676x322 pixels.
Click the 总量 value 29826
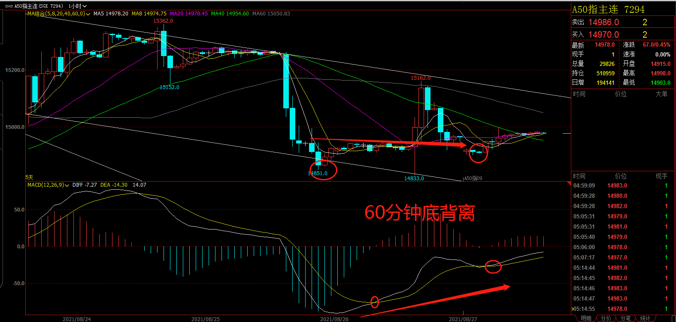[607, 64]
